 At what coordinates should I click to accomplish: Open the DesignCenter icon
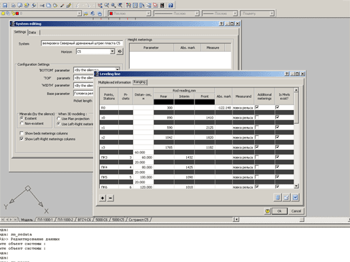(x=135, y=5)
